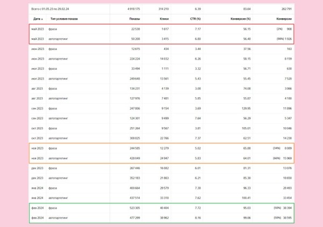Image resolution: width=323 pixels, height=227 pixels.
Task: Click 'фев 2024' date in the фраза row
Action: (38, 208)
